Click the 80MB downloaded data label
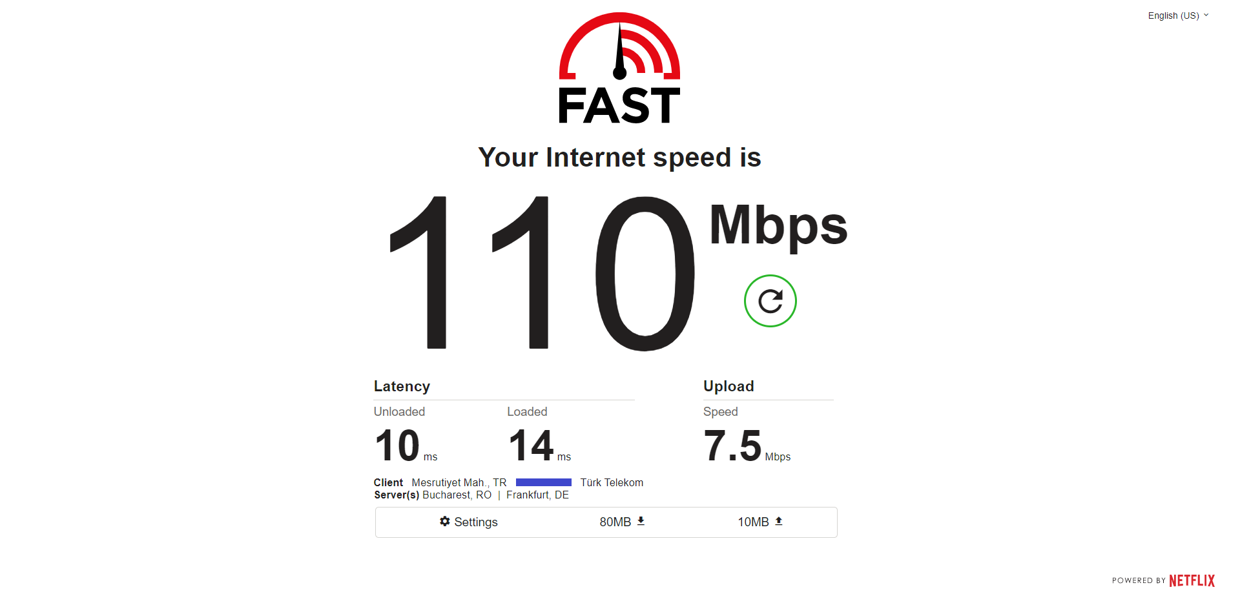Image resolution: width=1240 pixels, height=605 pixels. click(x=615, y=522)
